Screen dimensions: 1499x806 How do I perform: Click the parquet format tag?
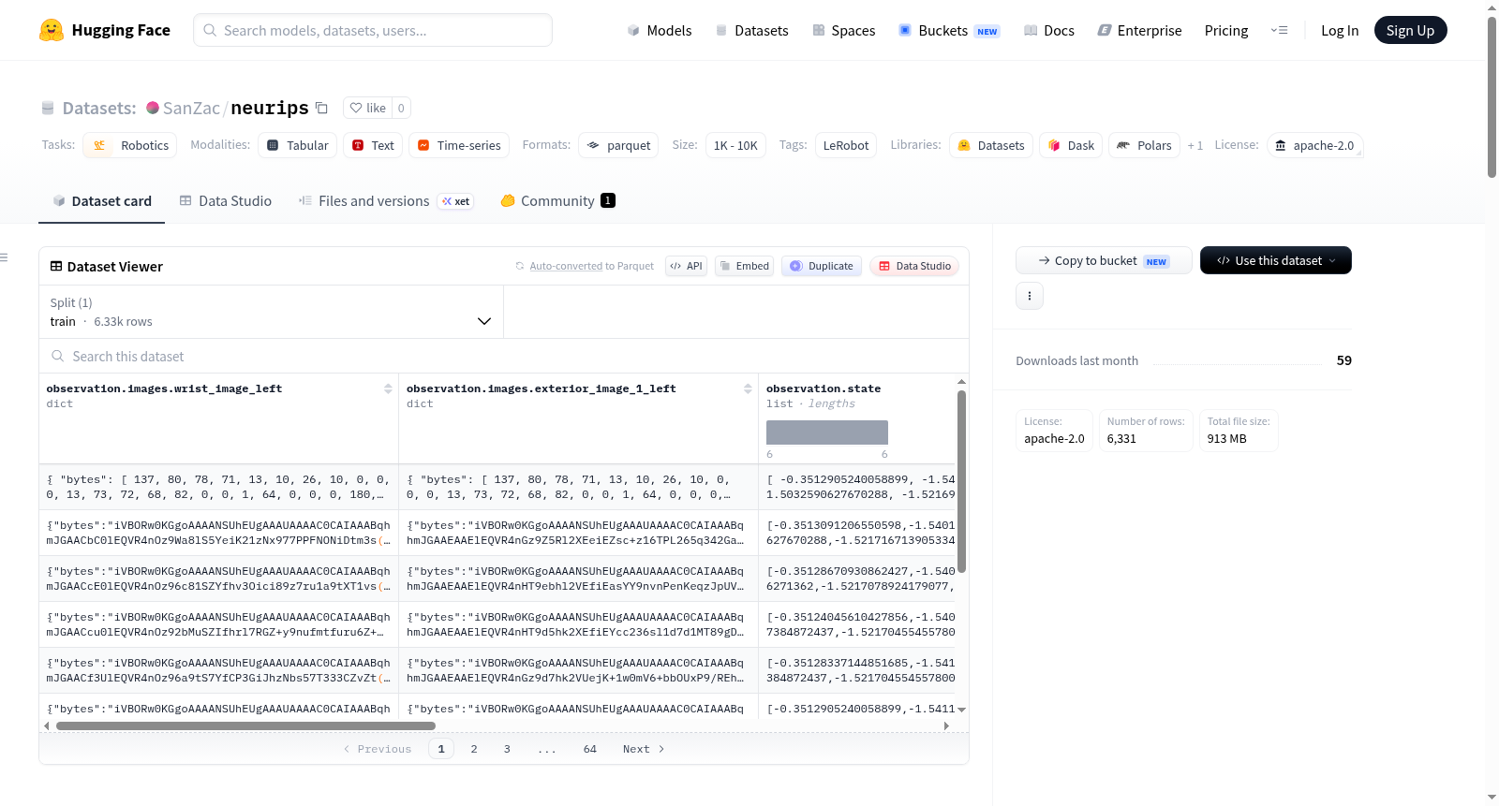coord(618,145)
